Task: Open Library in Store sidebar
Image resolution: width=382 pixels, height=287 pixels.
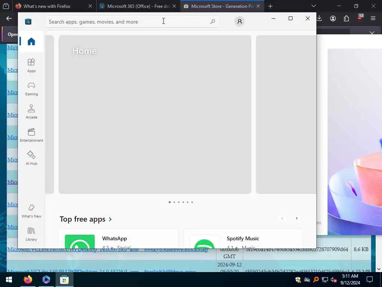Action: click(31, 234)
